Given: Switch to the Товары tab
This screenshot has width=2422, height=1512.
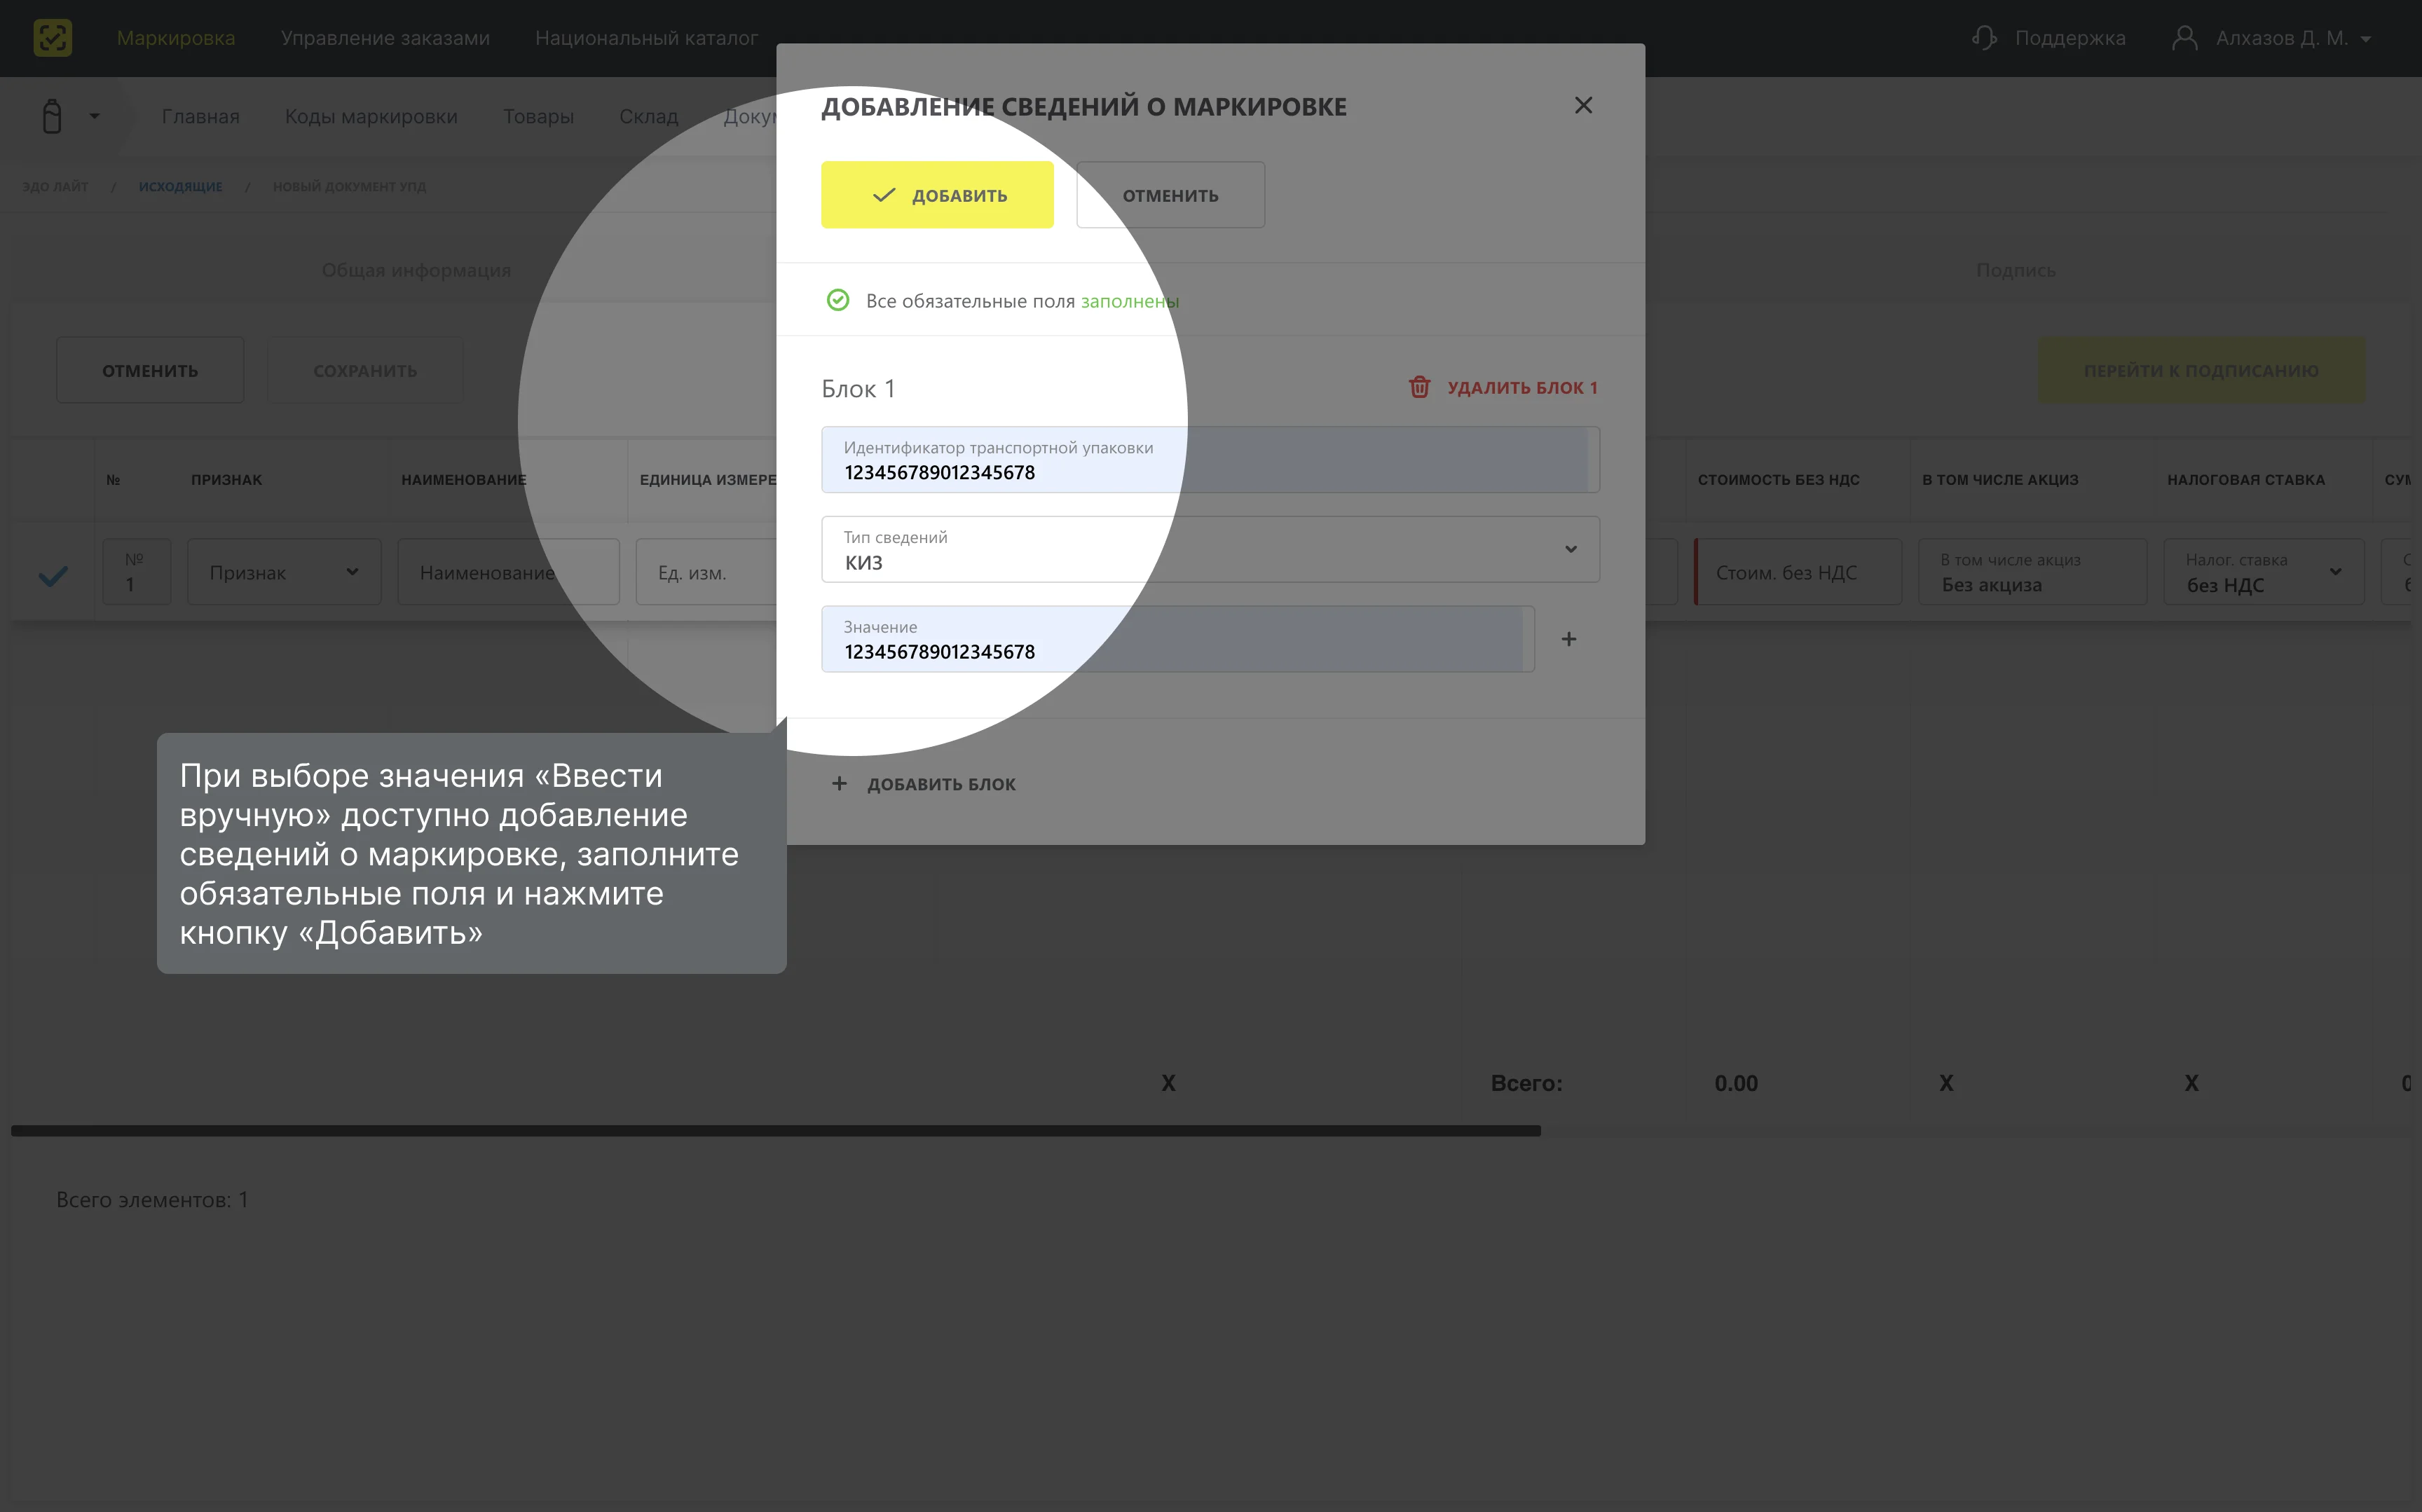Looking at the screenshot, I should pyautogui.click(x=538, y=116).
